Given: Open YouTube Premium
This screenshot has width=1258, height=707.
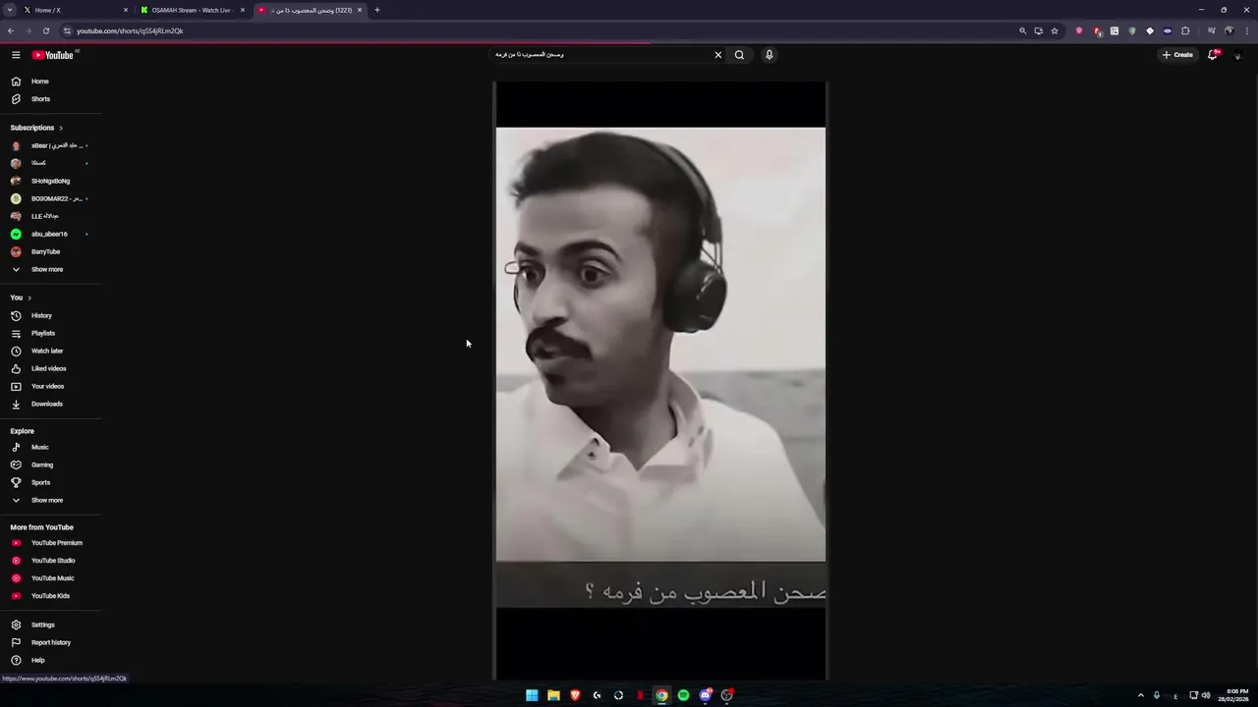Looking at the screenshot, I should (x=51, y=543).
